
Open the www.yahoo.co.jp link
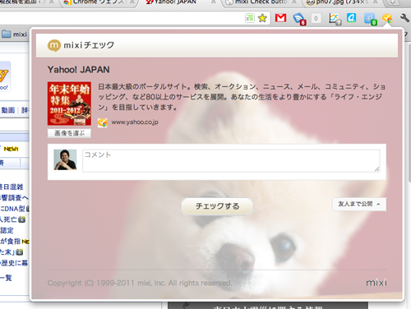135,122
